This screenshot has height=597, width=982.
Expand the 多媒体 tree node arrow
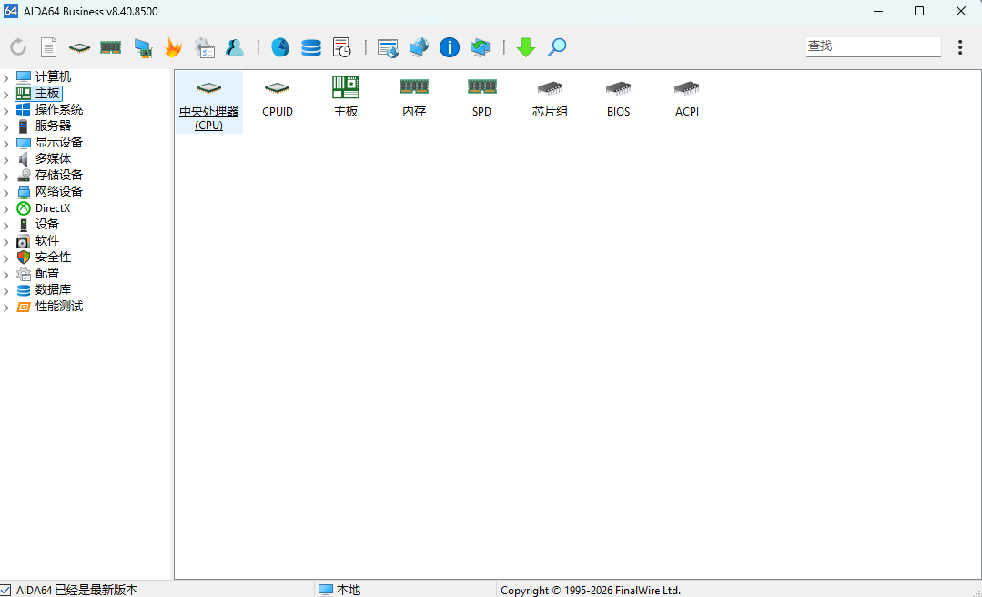(x=6, y=160)
